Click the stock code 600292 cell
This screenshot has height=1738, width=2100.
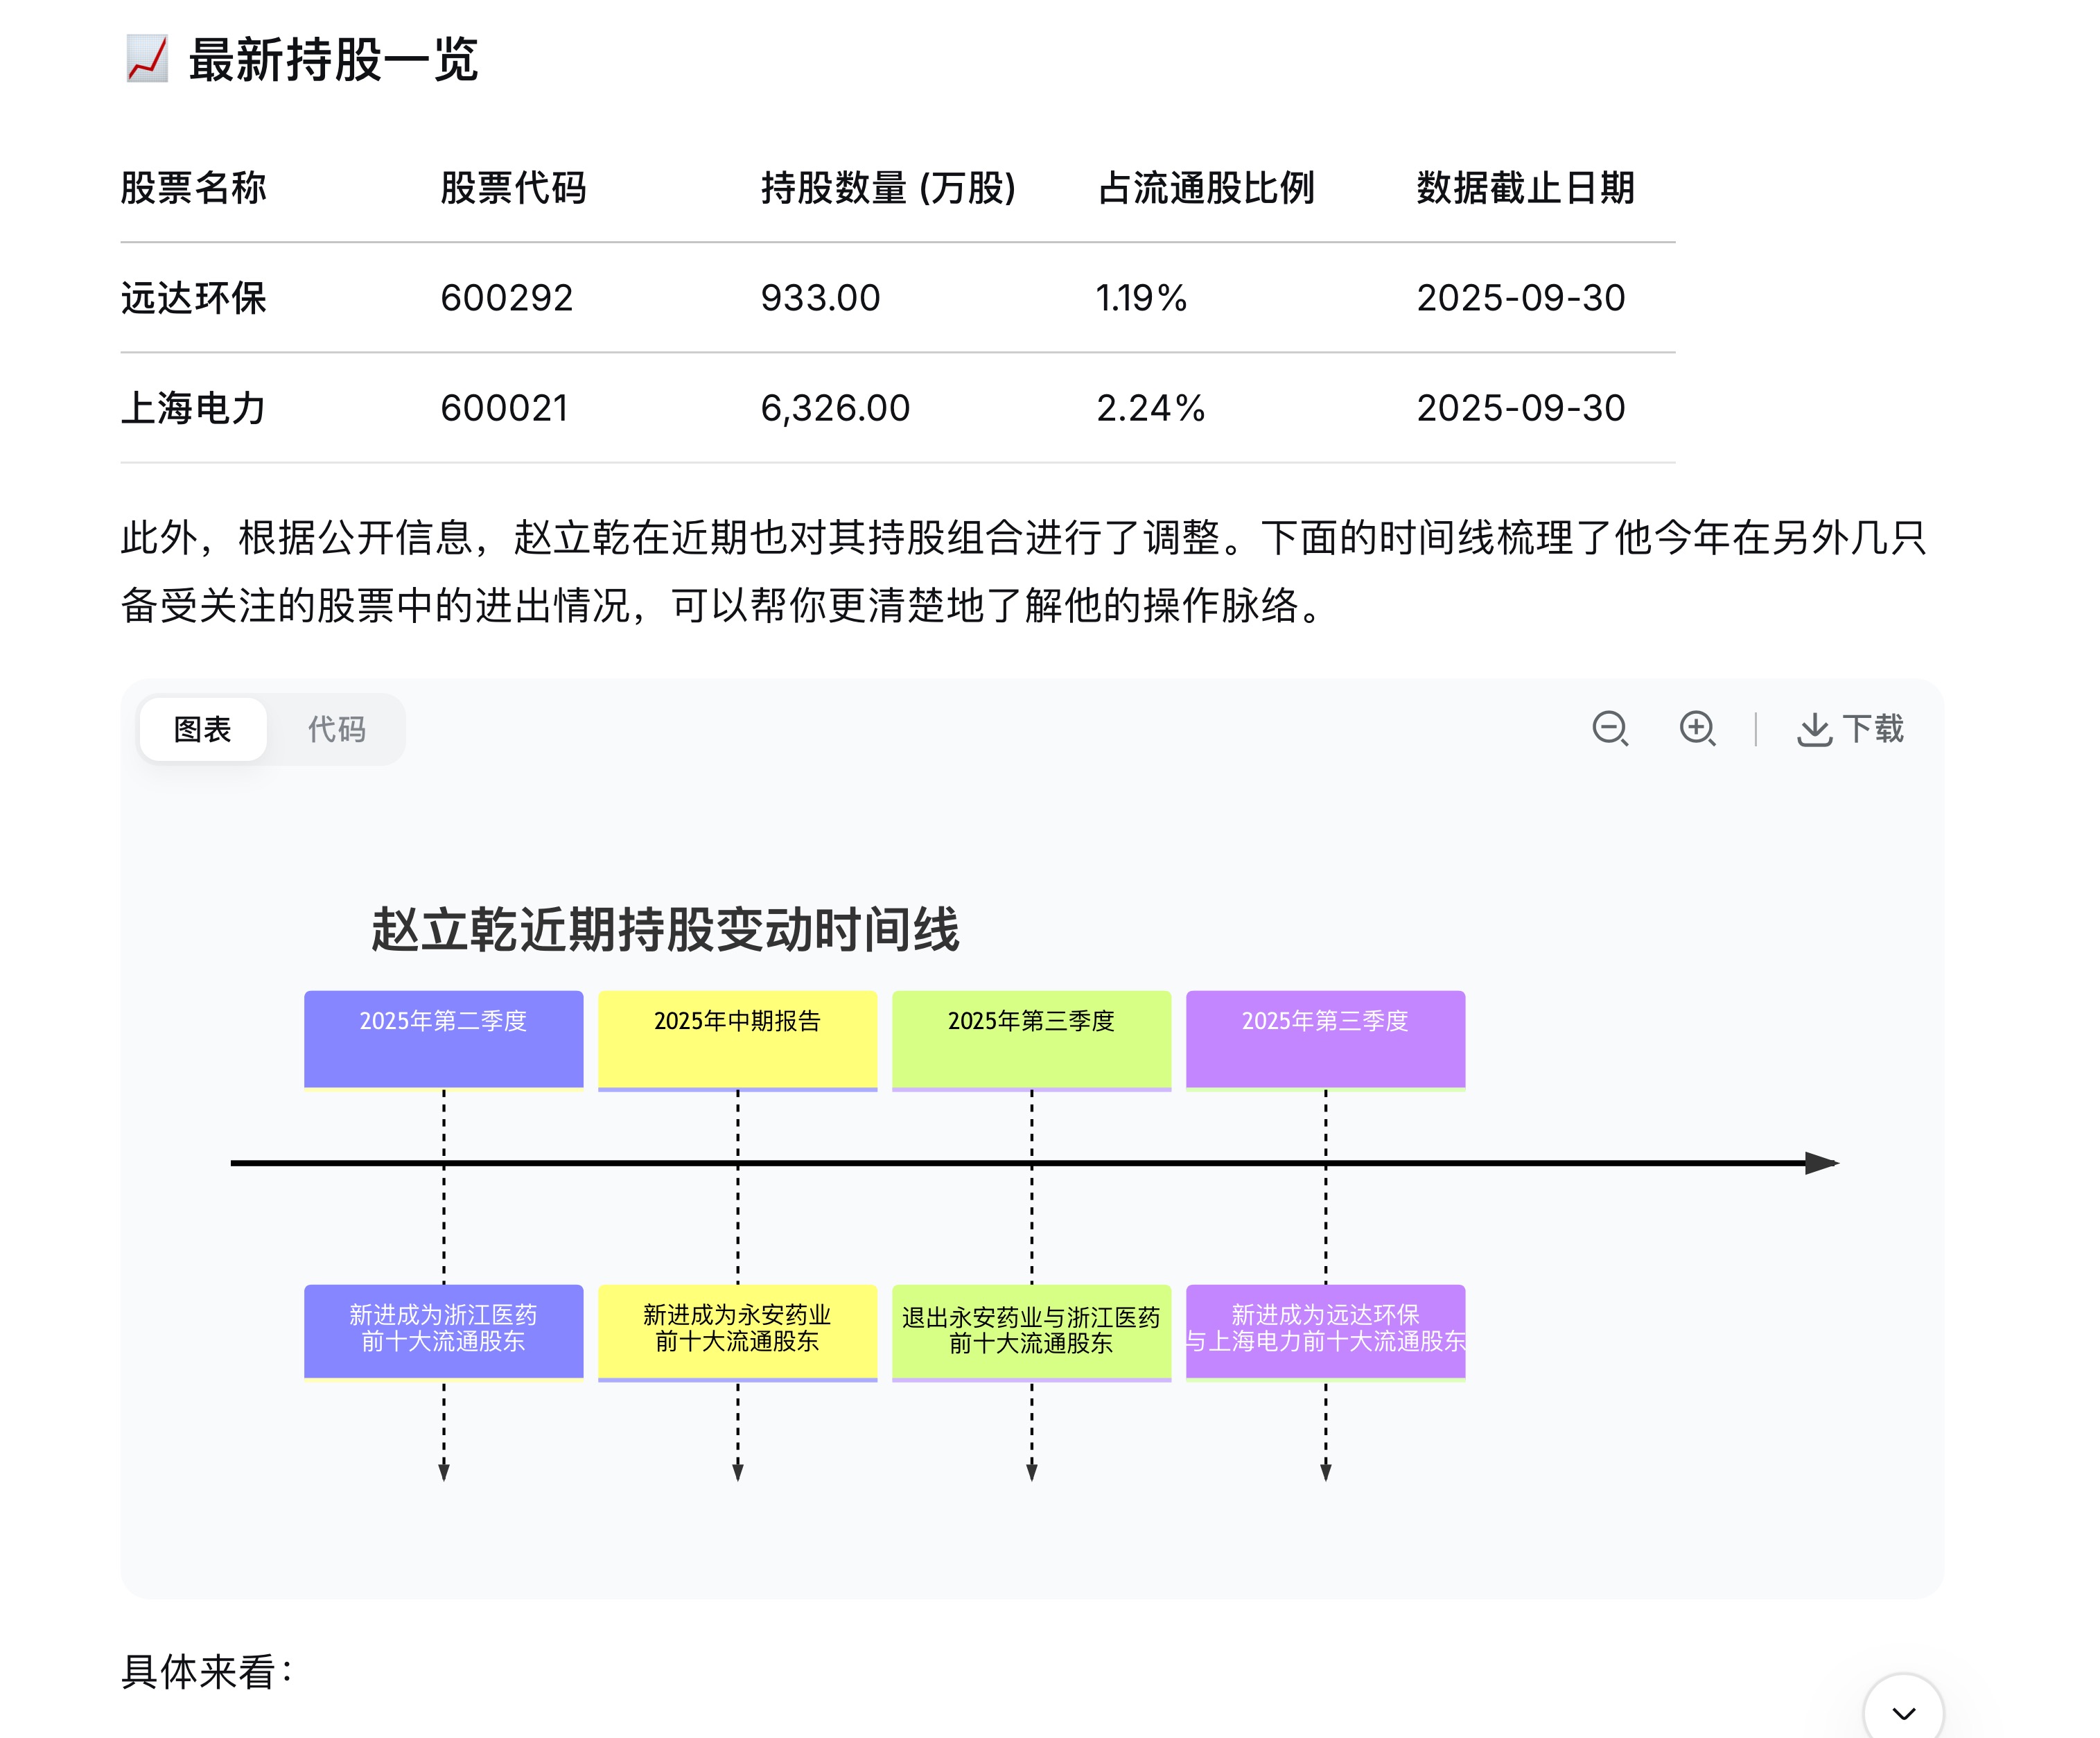tap(506, 298)
